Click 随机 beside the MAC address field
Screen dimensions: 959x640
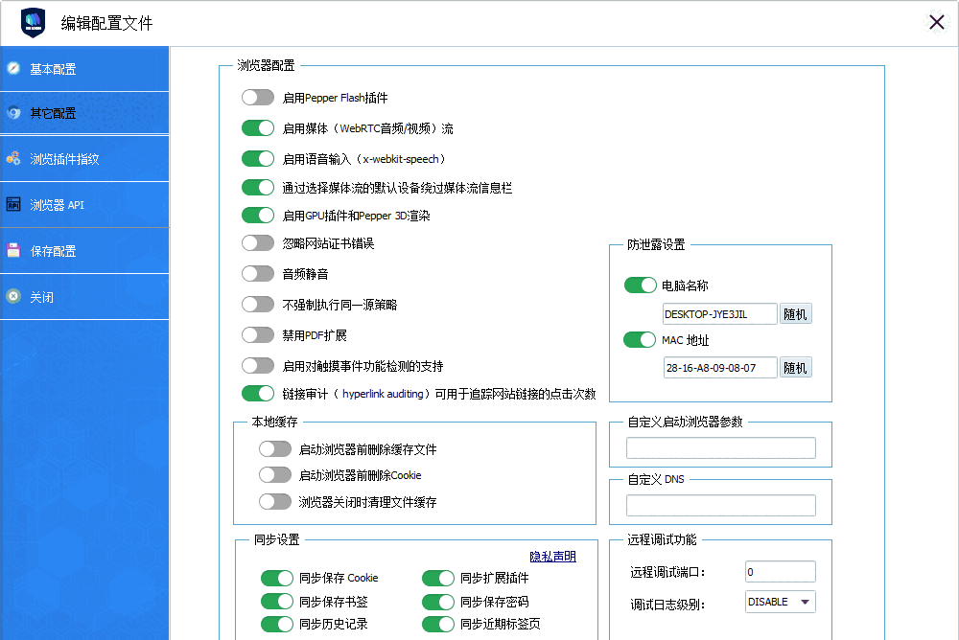[x=796, y=367]
